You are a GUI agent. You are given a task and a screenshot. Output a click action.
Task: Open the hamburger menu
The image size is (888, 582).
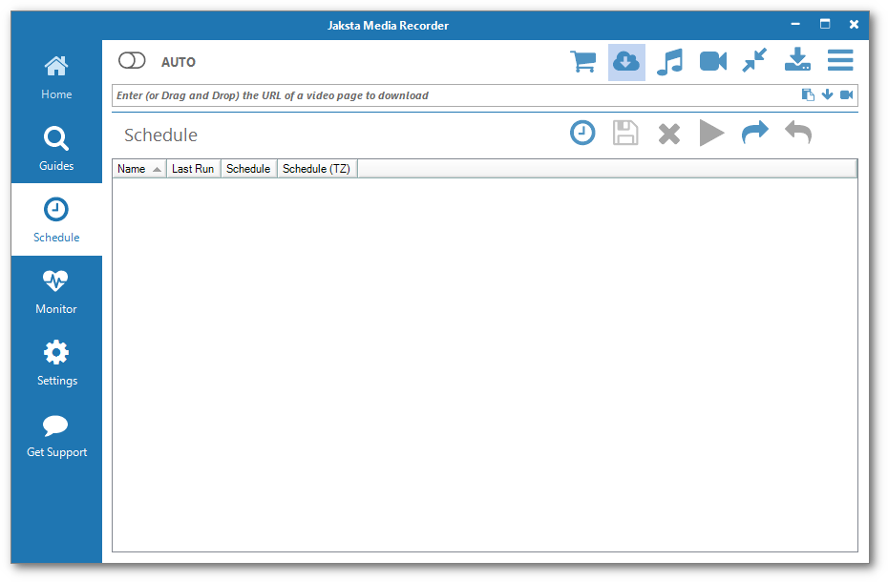(840, 60)
